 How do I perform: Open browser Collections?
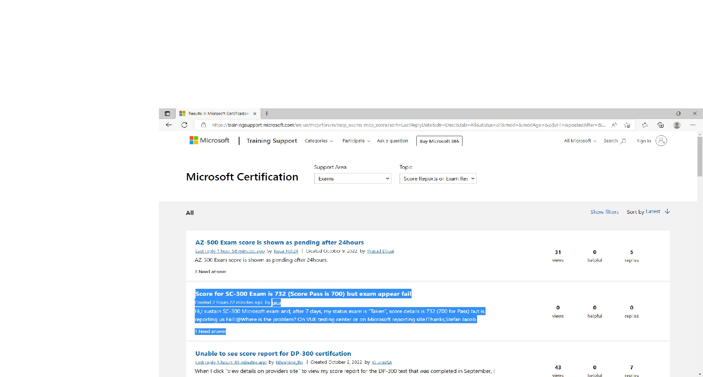661,125
